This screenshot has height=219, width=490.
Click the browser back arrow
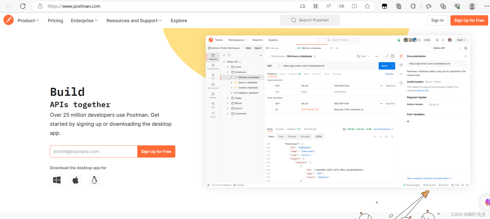click(x=9, y=6)
